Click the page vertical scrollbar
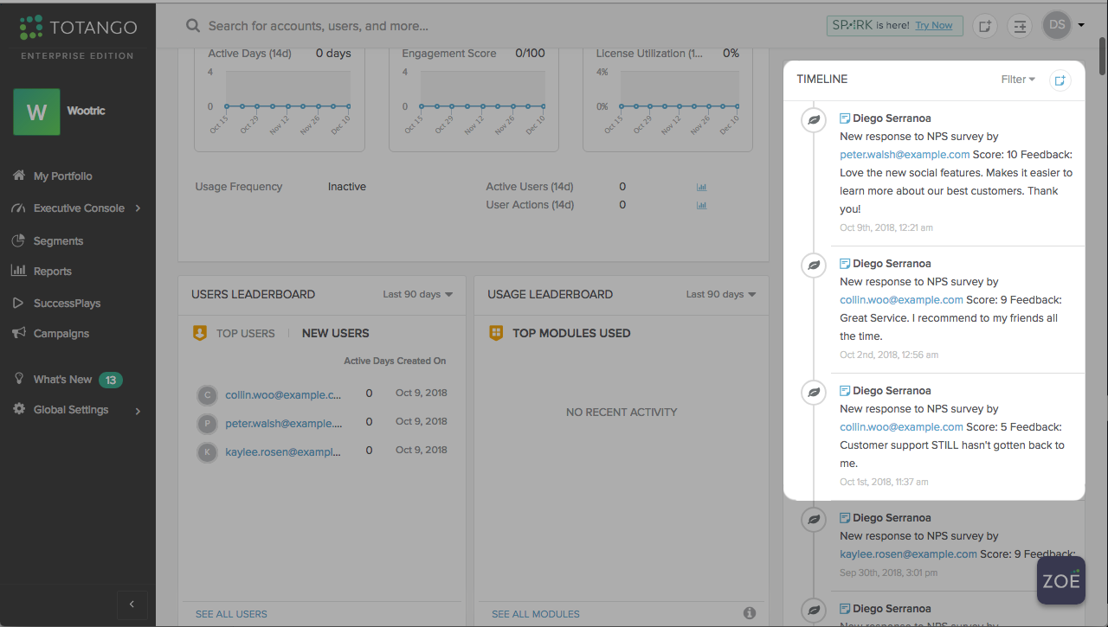Image resolution: width=1108 pixels, height=627 pixels. (x=1103, y=56)
